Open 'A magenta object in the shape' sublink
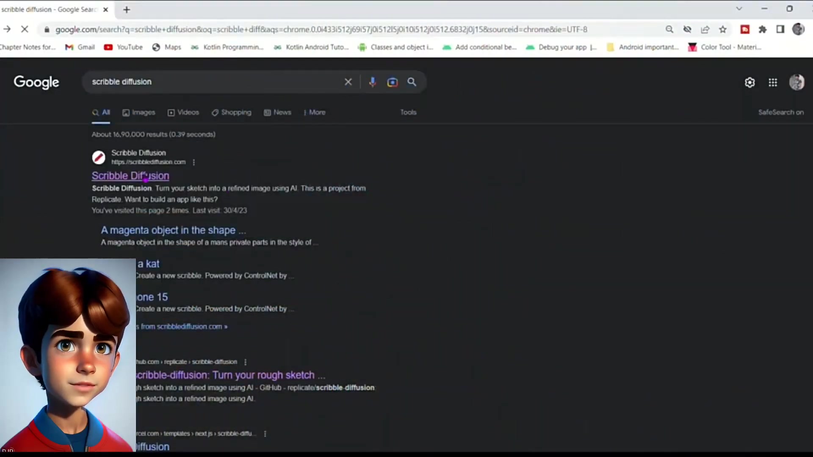813x457 pixels. point(173,230)
